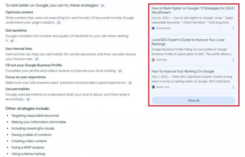Click the WordStream source name
Viewport: 245px width, 157px height.
[164, 28]
